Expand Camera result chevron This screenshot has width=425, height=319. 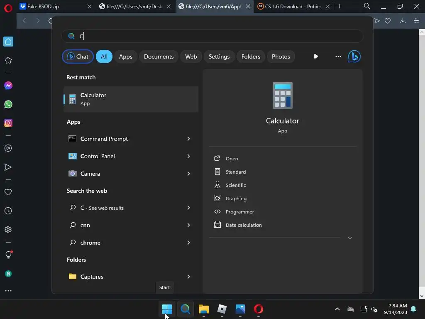(189, 174)
